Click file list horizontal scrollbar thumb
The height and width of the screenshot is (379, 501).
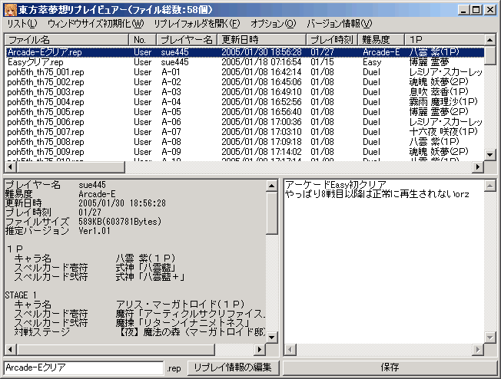tap(70, 166)
